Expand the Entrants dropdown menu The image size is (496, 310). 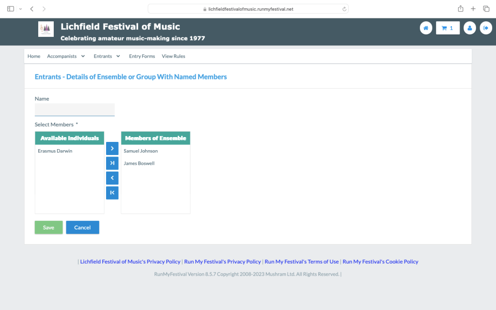coord(107,56)
